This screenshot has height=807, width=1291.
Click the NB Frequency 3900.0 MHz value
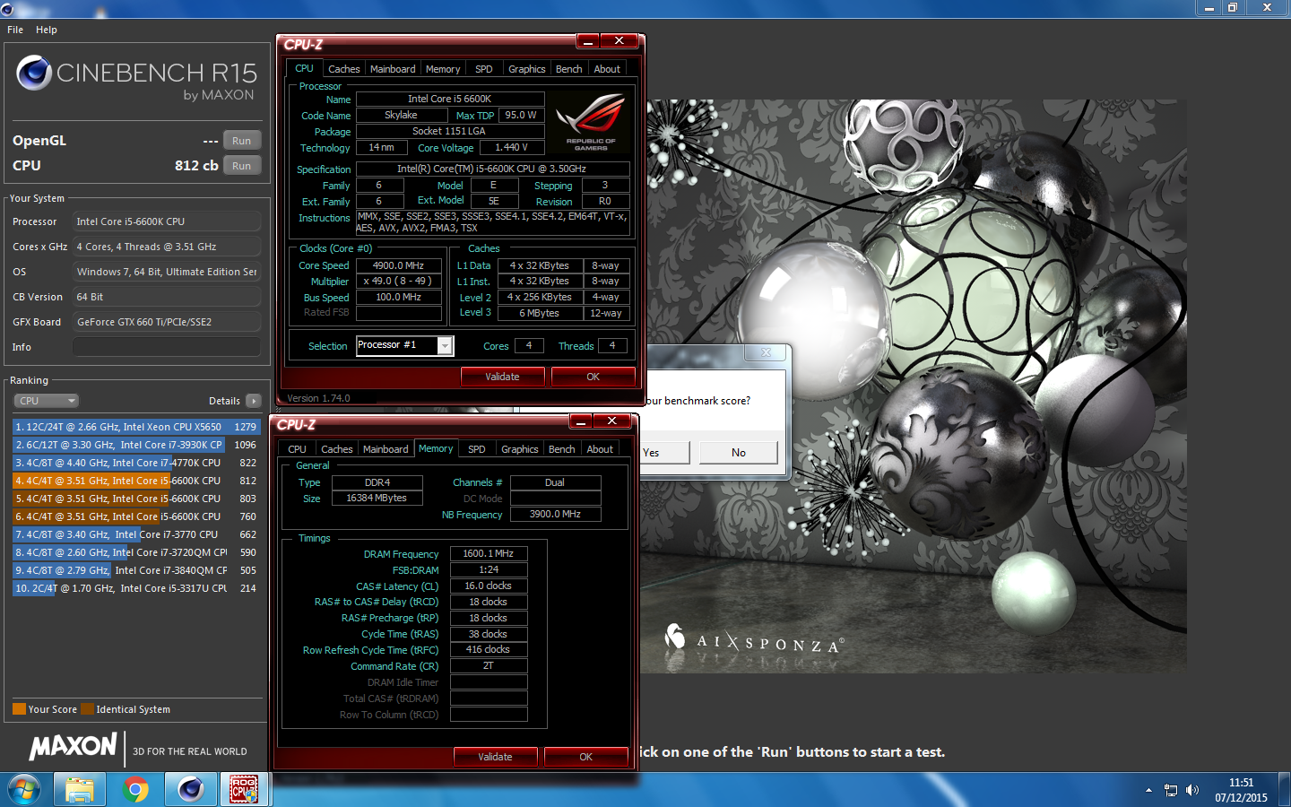(x=555, y=514)
